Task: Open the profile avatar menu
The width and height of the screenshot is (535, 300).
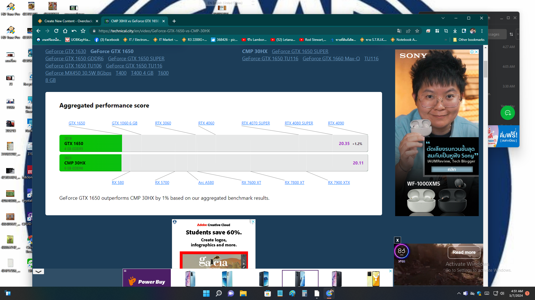Action: coord(473,31)
